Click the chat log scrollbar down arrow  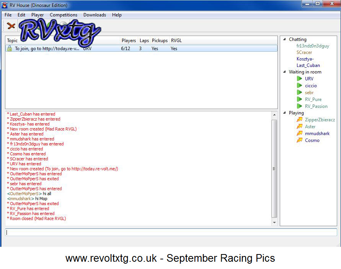pos(274,222)
